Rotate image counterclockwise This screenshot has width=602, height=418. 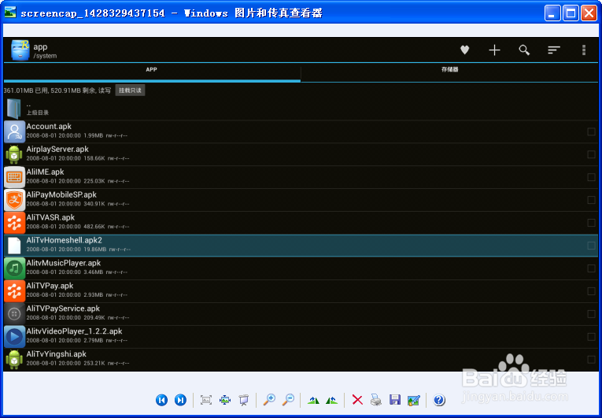click(332, 401)
